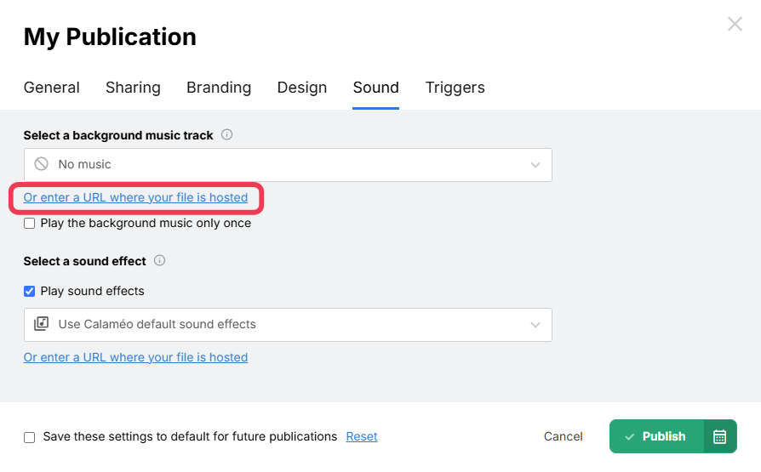
Task: Expand the Calaméo default sound effects dropdown
Action: [288, 325]
